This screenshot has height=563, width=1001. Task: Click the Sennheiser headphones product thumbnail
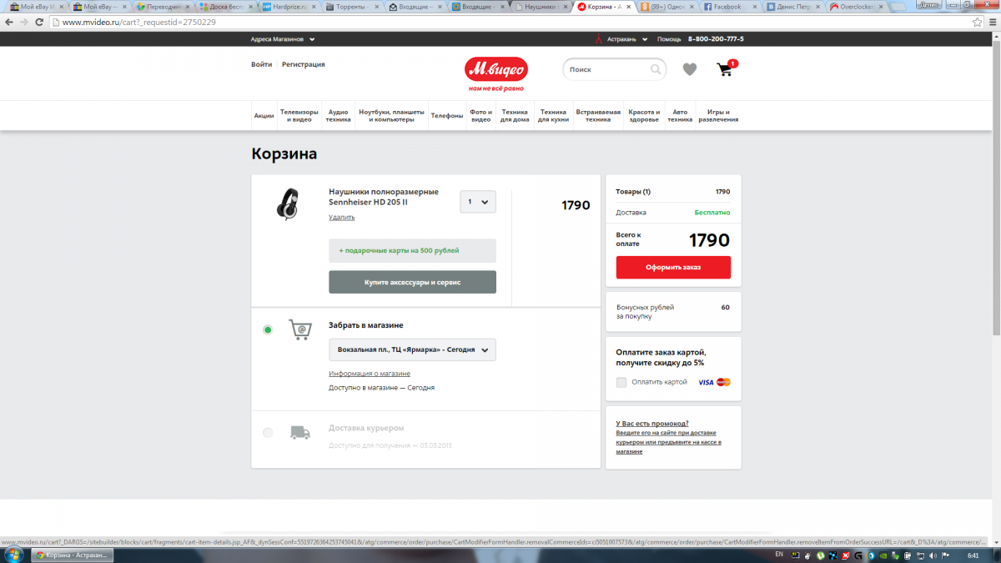(x=288, y=204)
